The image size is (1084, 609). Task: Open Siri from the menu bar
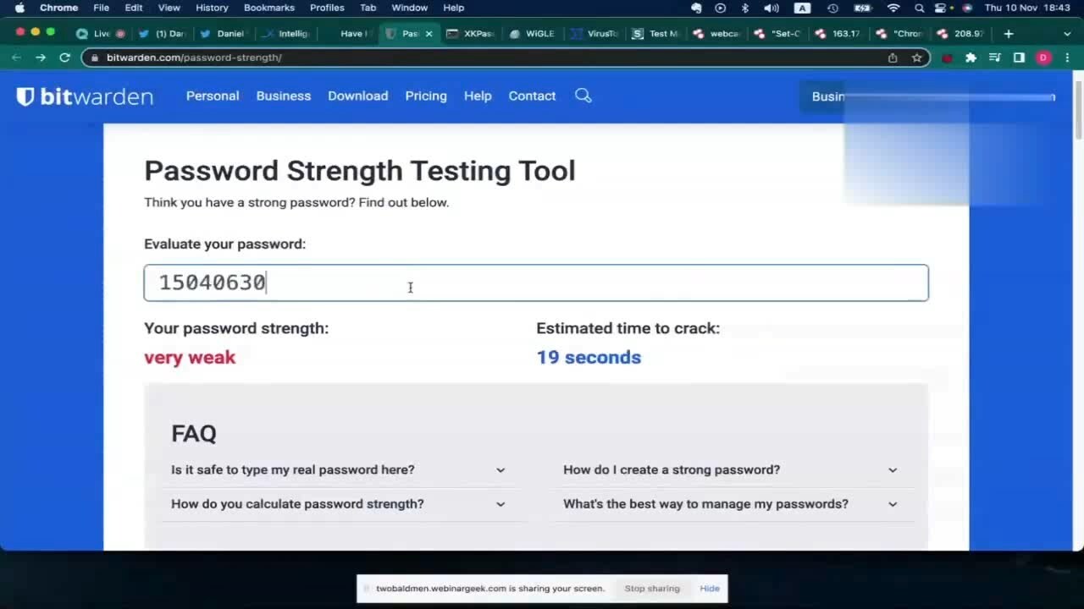pyautogui.click(x=967, y=8)
